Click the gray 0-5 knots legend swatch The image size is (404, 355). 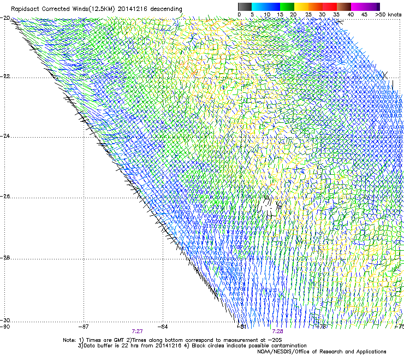(x=245, y=7)
